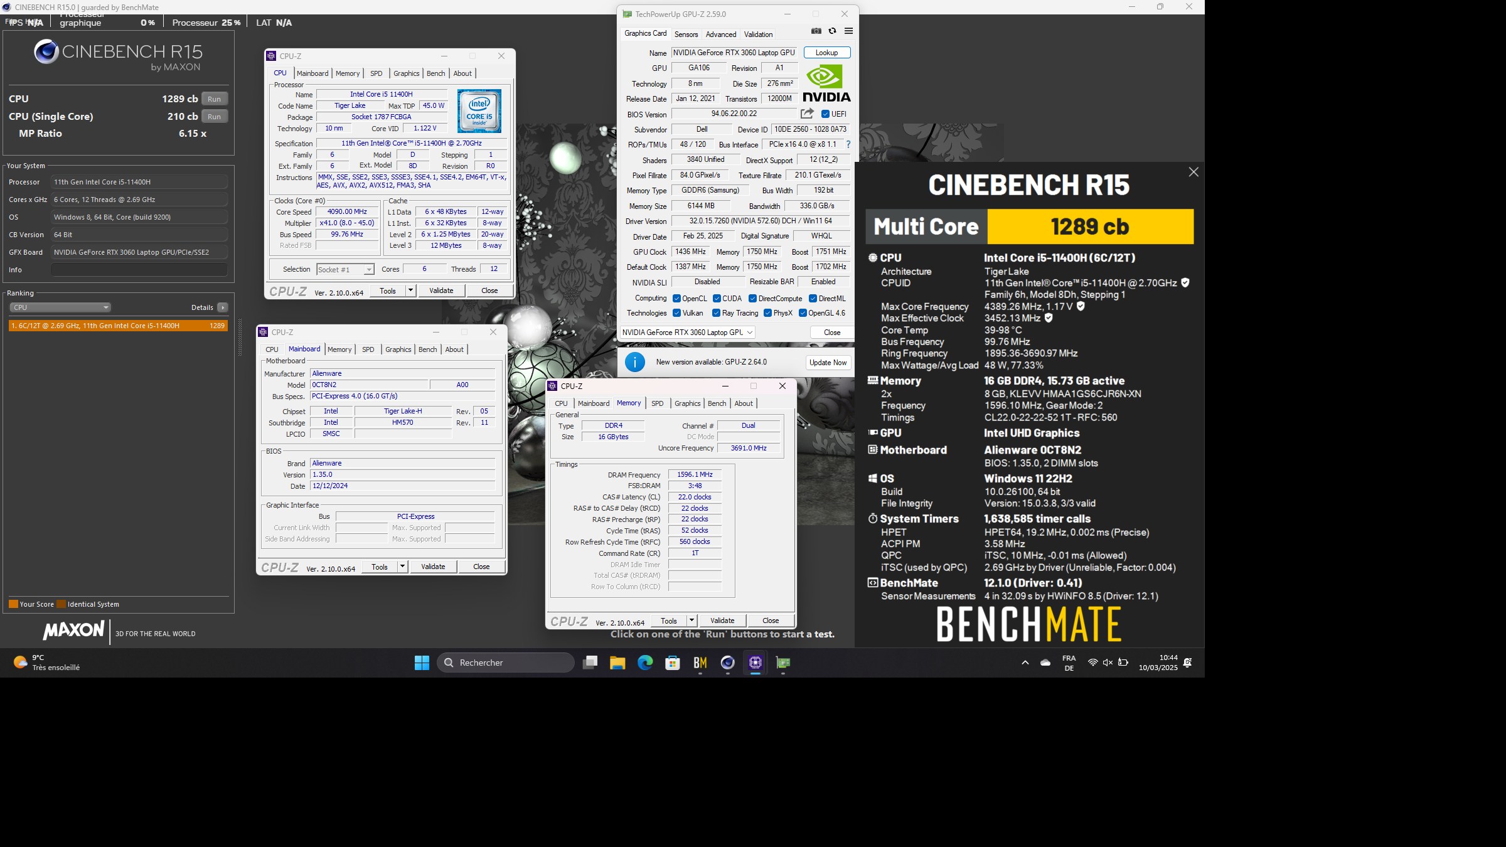
Task: Click the Intel Core i5 badge in CPU-Z
Action: tap(479, 110)
